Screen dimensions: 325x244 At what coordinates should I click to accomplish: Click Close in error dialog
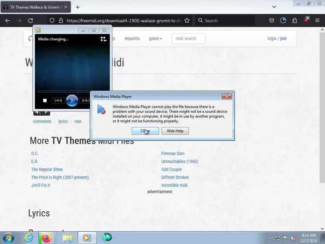pyautogui.click(x=145, y=131)
